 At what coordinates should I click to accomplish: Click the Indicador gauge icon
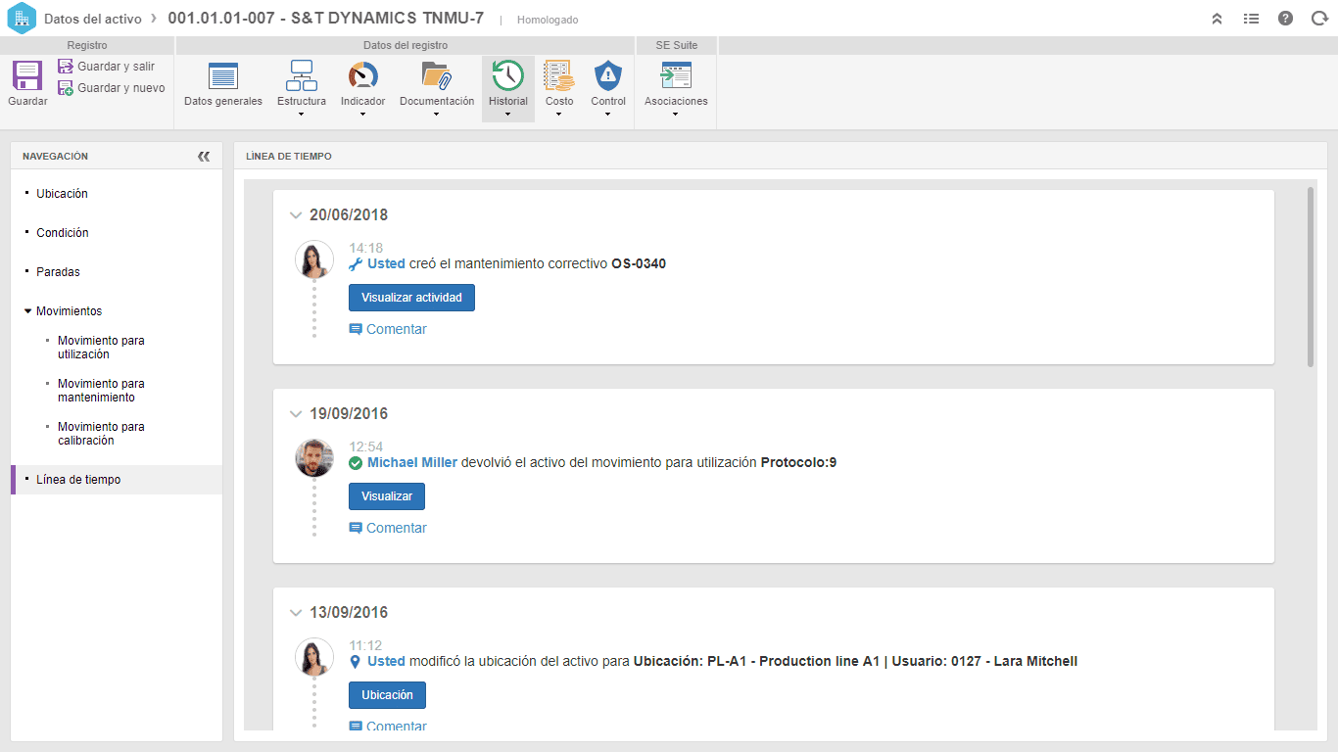(x=362, y=75)
